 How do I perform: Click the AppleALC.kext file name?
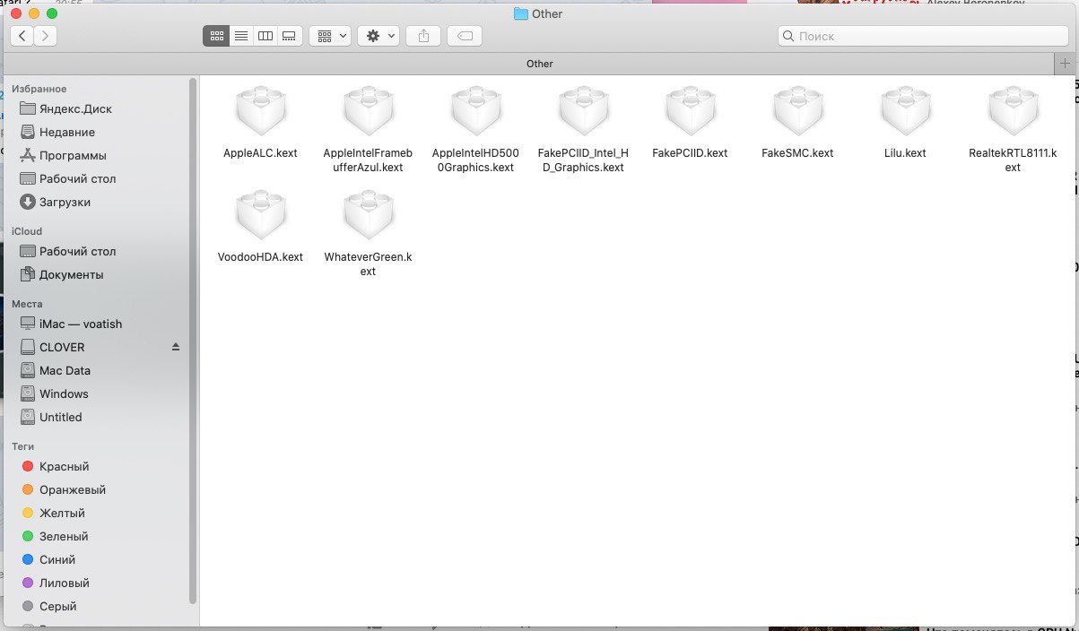tap(260, 152)
